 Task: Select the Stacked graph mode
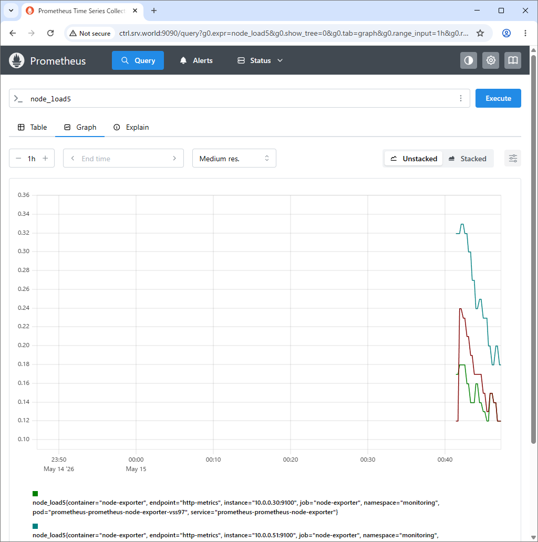[x=468, y=159]
